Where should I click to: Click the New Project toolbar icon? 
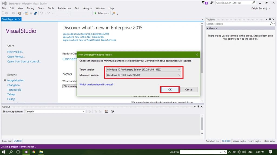click(19, 13)
